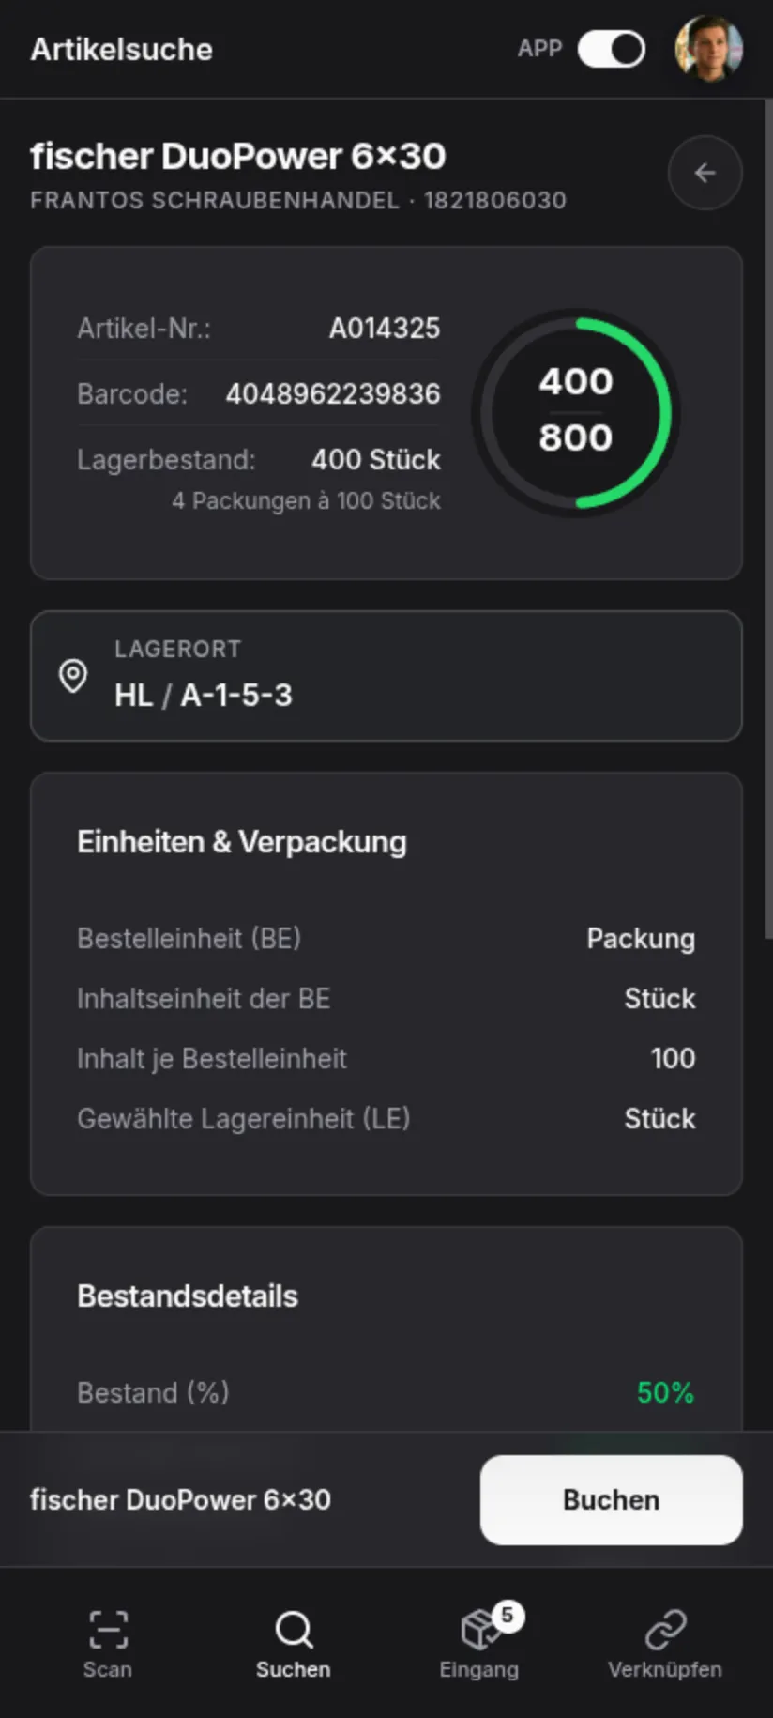Click the barcode number 4048962239836

[333, 394]
